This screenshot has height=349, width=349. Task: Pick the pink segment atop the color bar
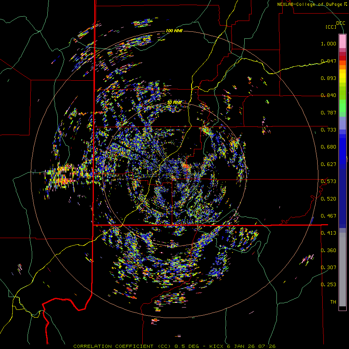click(x=342, y=41)
